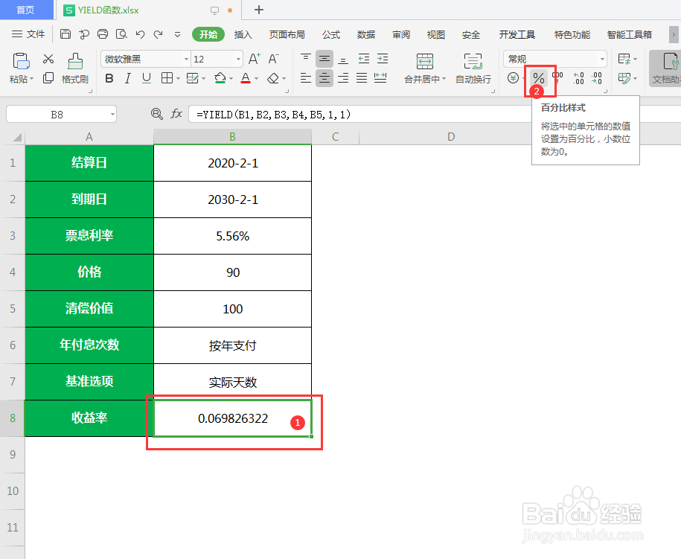This screenshot has width=681, height=559.
Task: Click the magnifier icon beside fx
Action: click(x=157, y=114)
